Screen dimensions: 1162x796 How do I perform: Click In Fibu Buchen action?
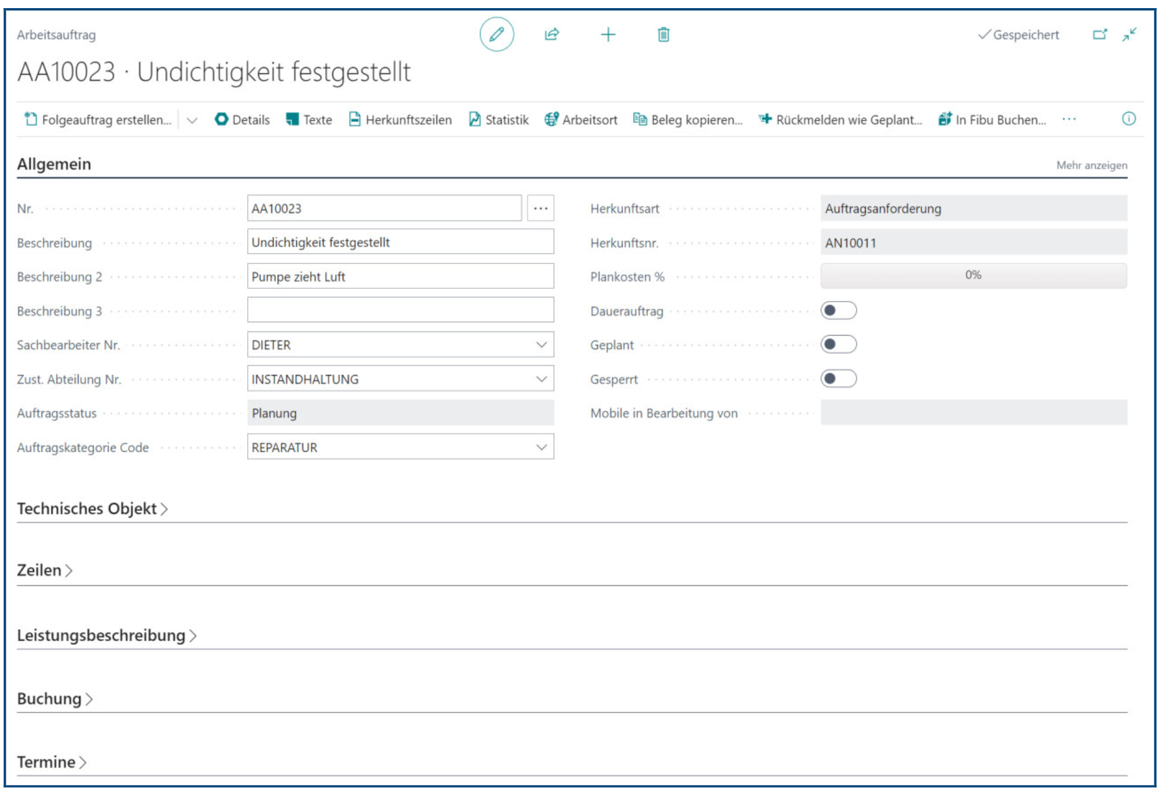(x=992, y=120)
